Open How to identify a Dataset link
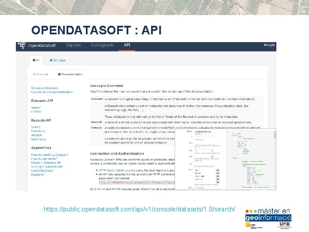This screenshot has height=232, width=309. point(49,155)
